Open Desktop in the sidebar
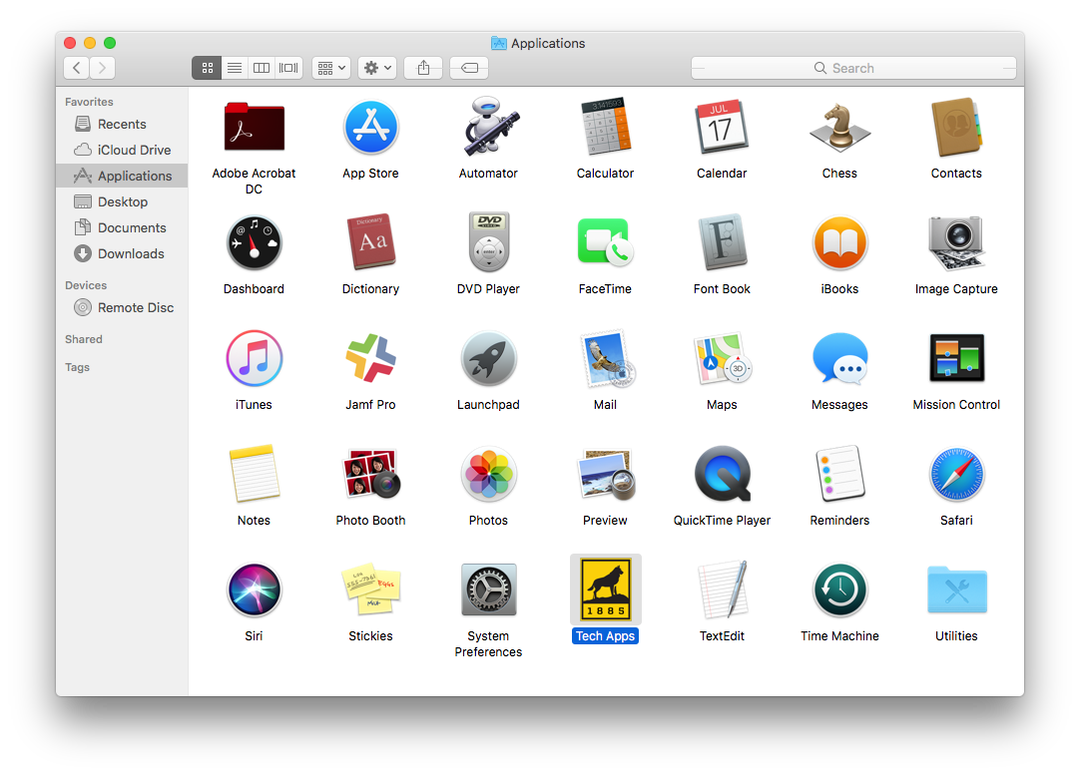1080x776 pixels. tap(122, 201)
